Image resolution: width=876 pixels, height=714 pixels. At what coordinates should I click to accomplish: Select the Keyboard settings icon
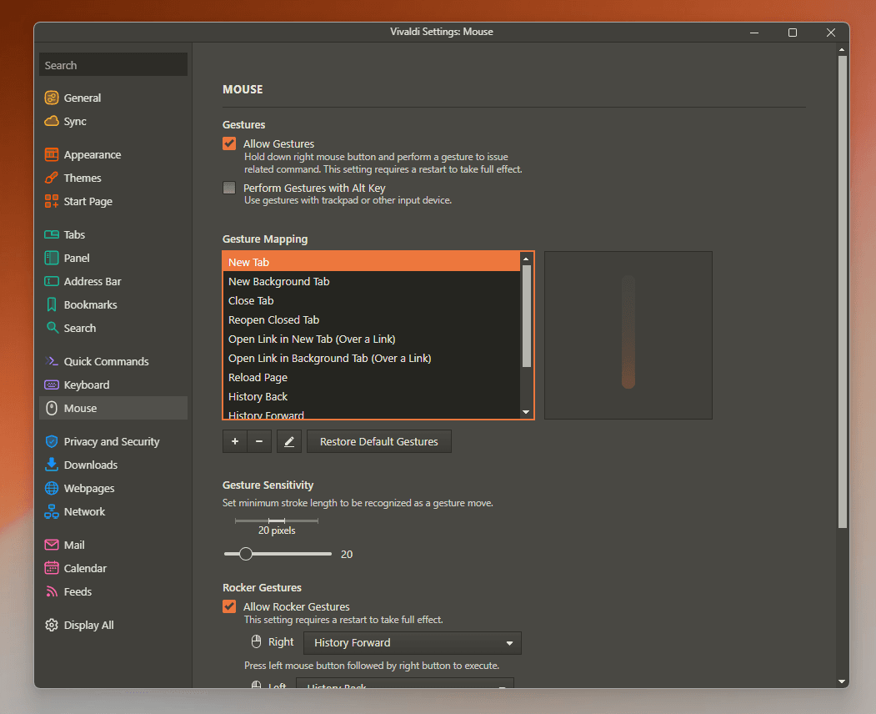tap(51, 385)
